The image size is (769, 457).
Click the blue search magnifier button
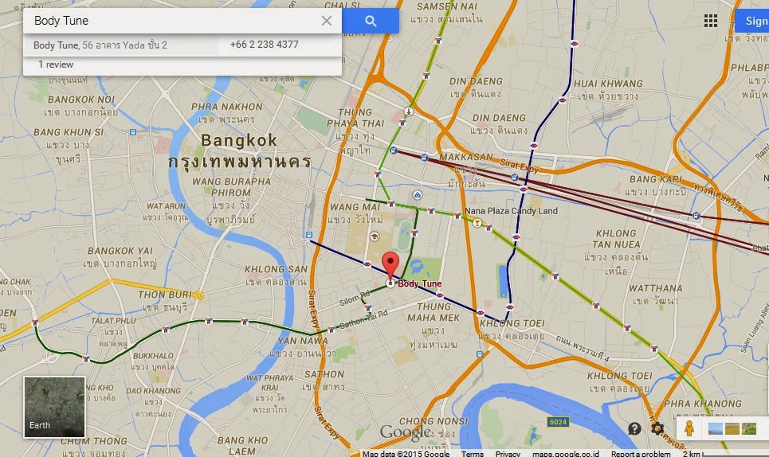(x=371, y=21)
